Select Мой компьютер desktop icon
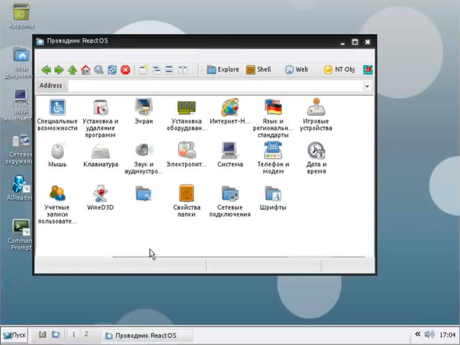This screenshot has height=345, width=460. point(19,105)
